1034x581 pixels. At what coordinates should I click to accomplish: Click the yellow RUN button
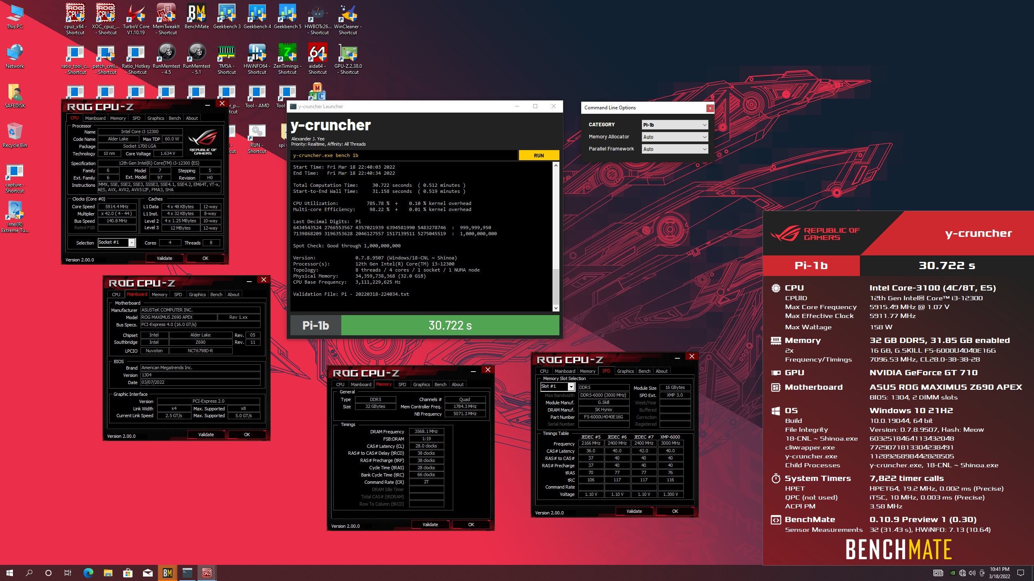[539, 155]
